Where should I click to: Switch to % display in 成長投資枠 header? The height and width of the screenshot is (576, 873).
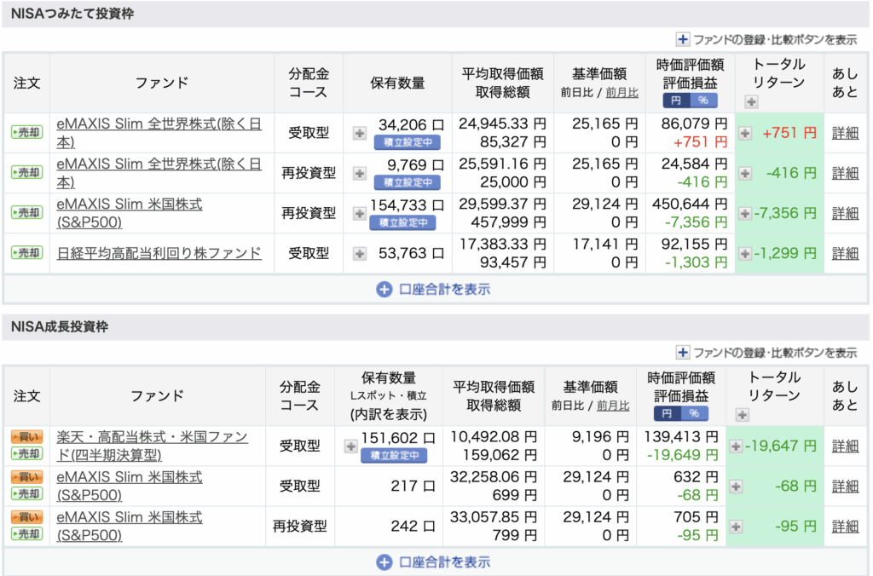[694, 413]
